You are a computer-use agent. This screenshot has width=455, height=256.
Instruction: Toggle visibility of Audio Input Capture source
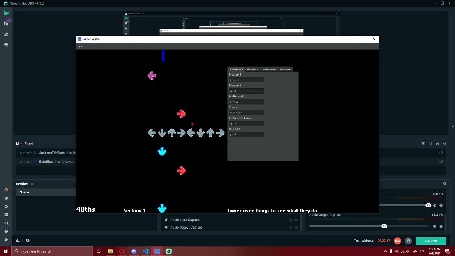pos(296,220)
